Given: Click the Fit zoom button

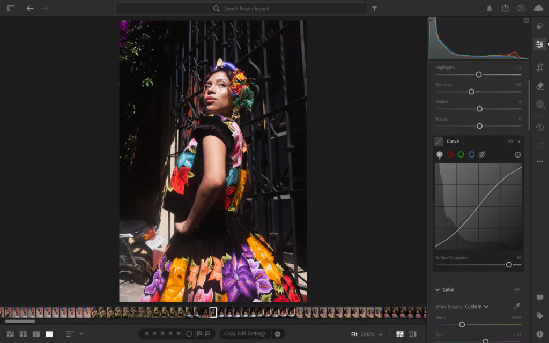Looking at the screenshot, I should pyautogui.click(x=354, y=334).
